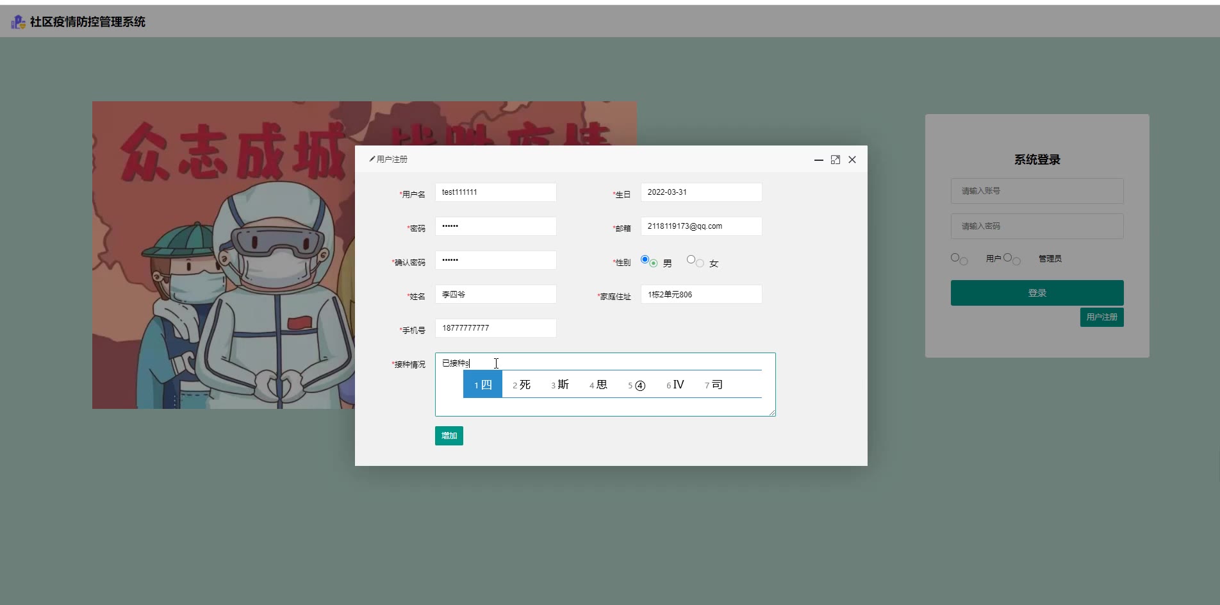The image size is (1220, 605).
Task: Click into the 密码 password field
Action: (496, 226)
